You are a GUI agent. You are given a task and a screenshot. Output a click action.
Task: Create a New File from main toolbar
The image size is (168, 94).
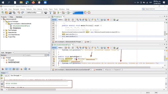[3, 13]
